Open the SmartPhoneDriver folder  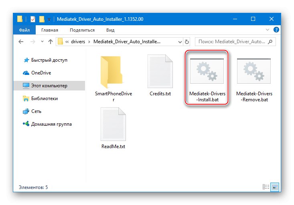[x=113, y=78]
